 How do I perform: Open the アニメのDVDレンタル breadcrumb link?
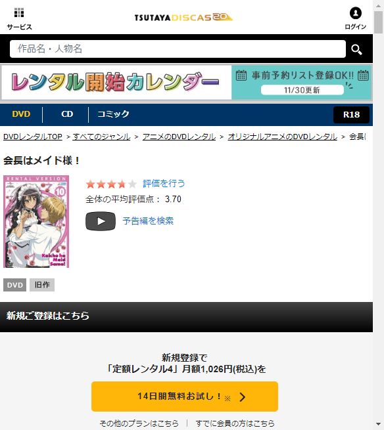pyautogui.click(x=179, y=137)
